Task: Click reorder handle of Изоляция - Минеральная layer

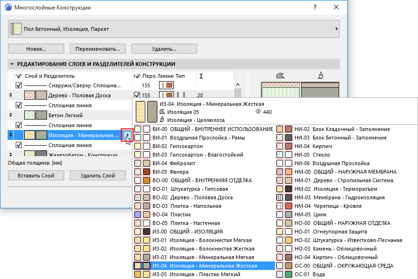Action: (10, 135)
